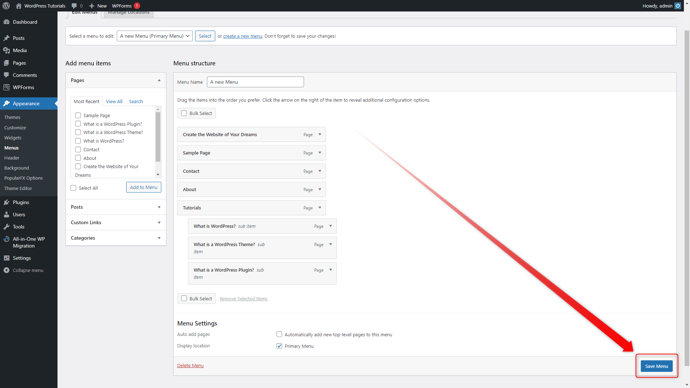Click the plus New icon in admin bar
Viewport: 690px width, 388px height.
(x=92, y=6)
